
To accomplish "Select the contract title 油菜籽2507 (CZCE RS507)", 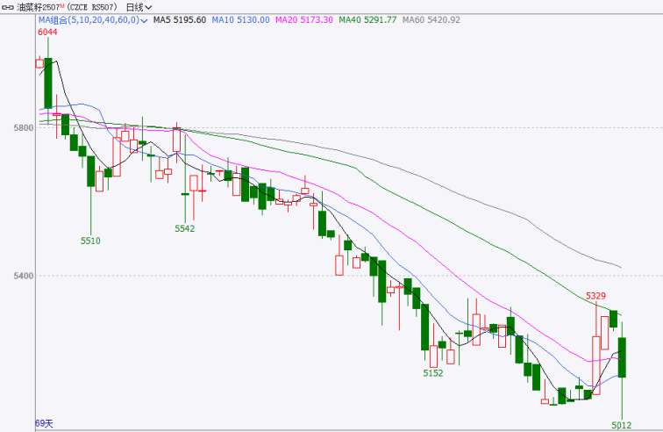I will pyautogui.click(x=68, y=7).
